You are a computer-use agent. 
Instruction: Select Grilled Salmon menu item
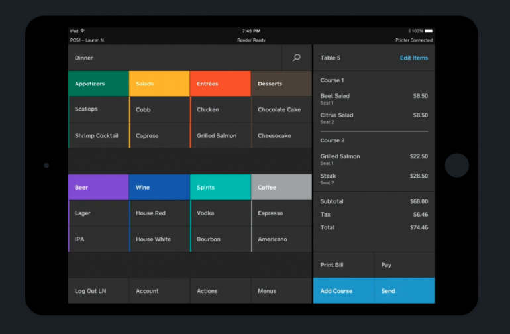(x=220, y=136)
